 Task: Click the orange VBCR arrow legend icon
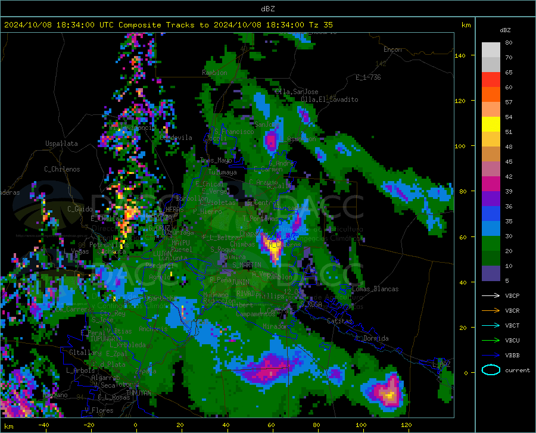tap(491, 311)
